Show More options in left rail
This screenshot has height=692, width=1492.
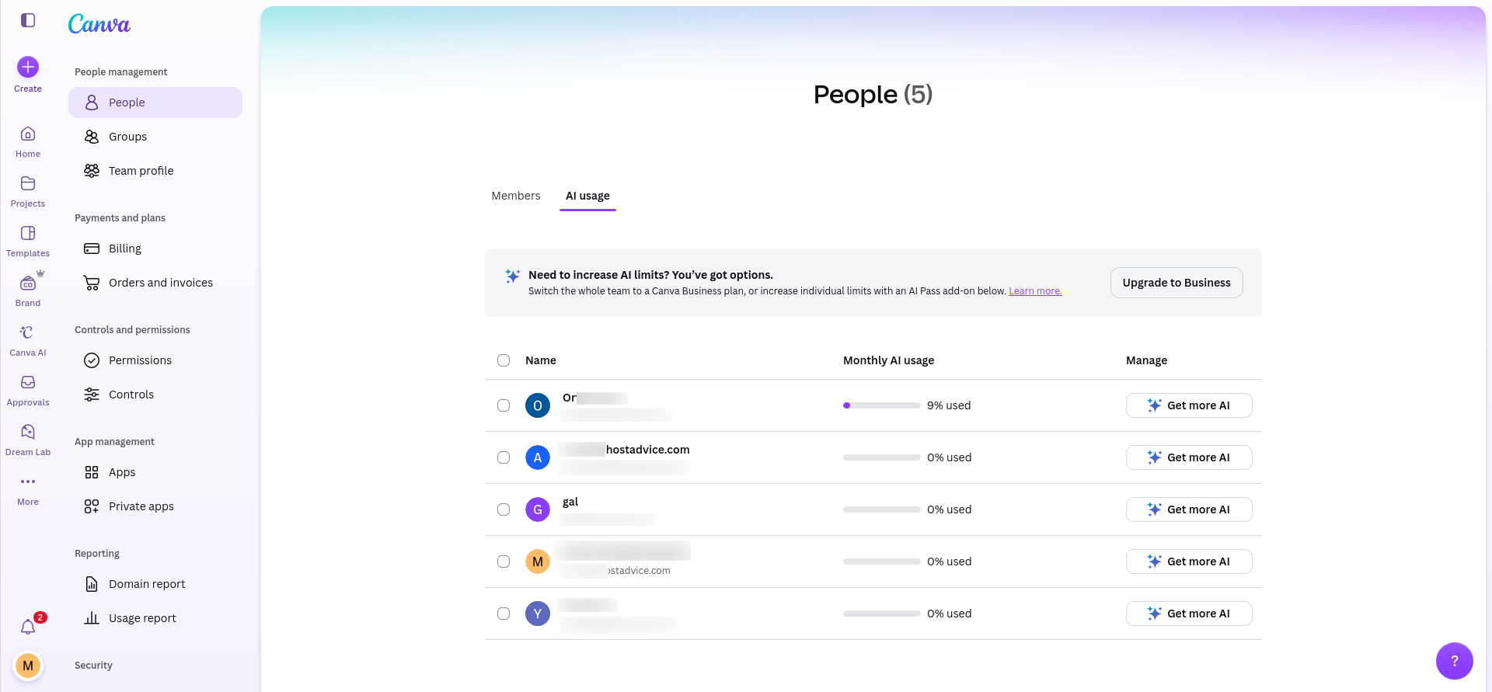point(28,490)
